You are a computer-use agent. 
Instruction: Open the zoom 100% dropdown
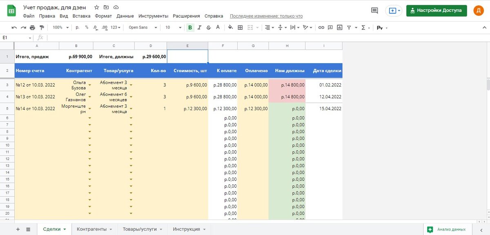[x=60, y=27]
